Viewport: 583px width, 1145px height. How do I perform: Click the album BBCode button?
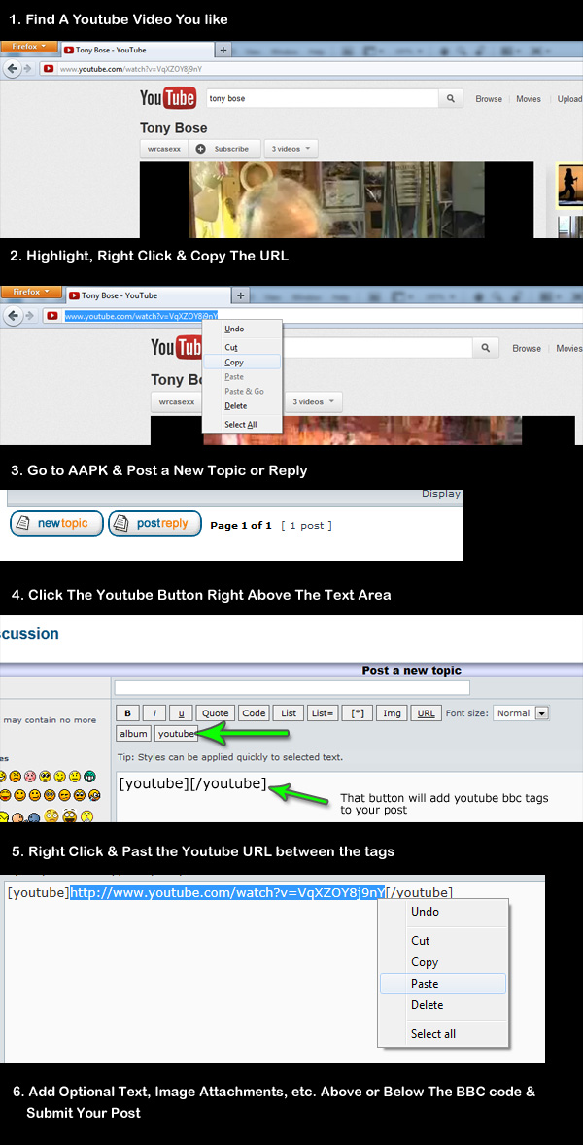(133, 734)
